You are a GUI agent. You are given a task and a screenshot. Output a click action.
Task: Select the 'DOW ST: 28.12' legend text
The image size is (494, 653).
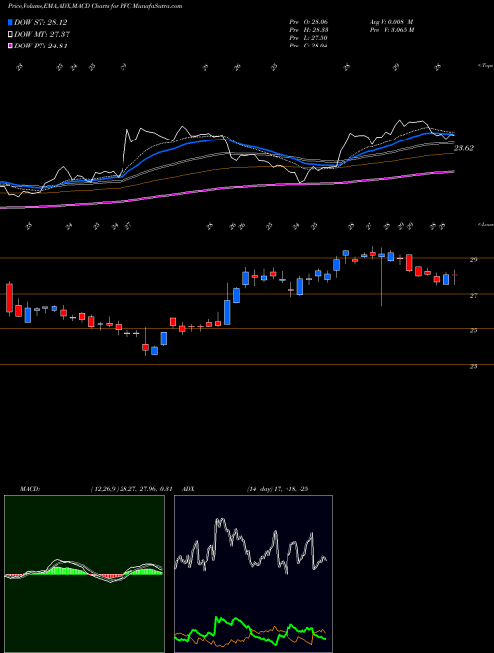[x=41, y=22]
